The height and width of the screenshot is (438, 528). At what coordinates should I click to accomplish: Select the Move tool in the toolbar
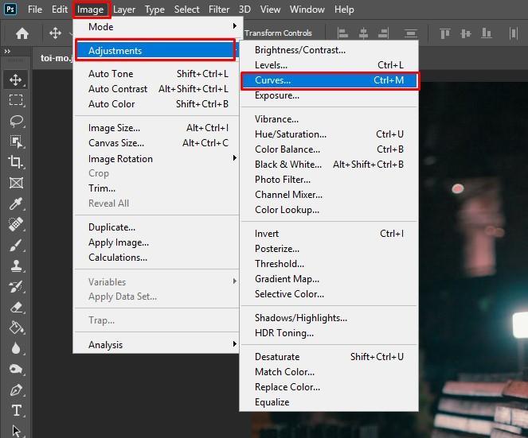click(16, 79)
